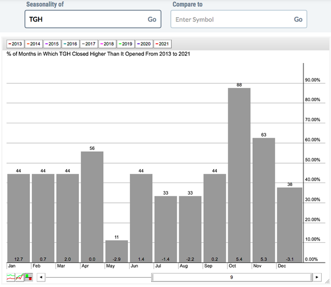331x287 pixels.
Task: Click the November bar showing 63
Action: 264,199
